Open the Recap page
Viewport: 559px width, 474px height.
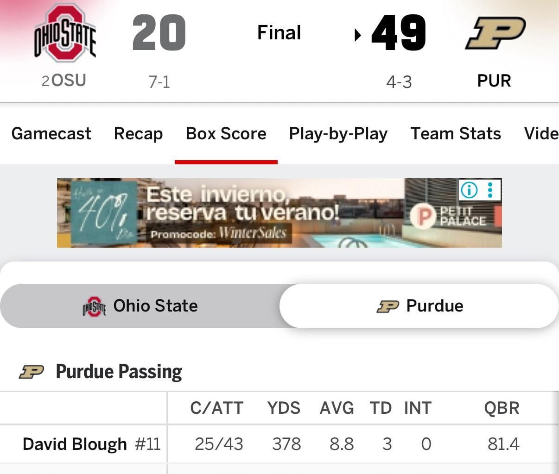[x=138, y=134]
